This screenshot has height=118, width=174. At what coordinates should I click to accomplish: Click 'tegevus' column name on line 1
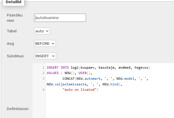pyautogui.click(x=141, y=68)
